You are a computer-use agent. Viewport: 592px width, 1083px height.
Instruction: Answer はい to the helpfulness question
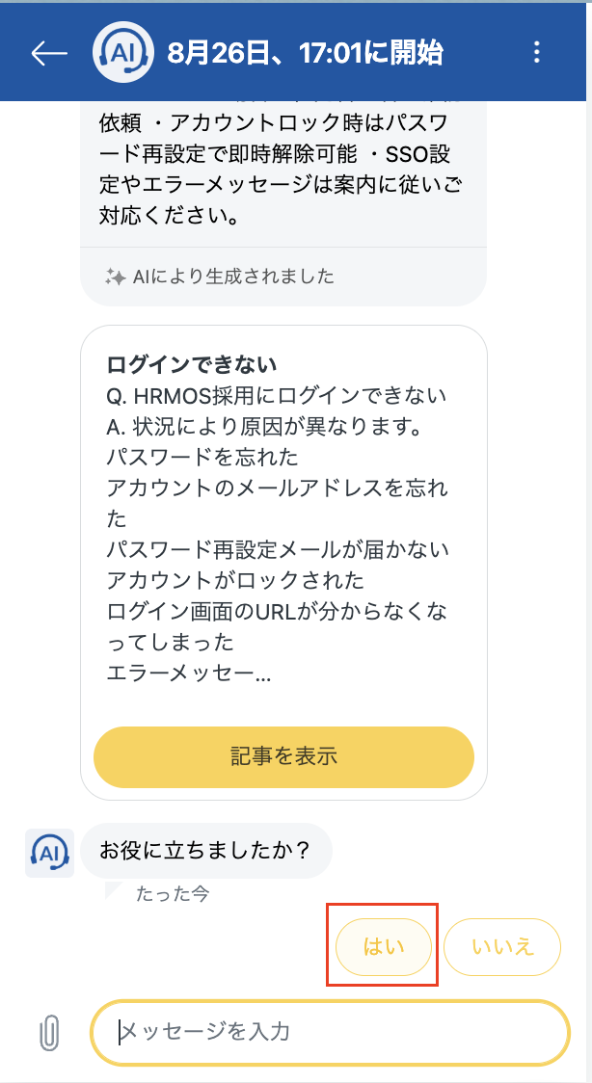[x=383, y=946]
